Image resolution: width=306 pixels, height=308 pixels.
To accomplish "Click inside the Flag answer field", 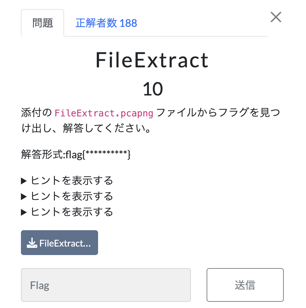I will 106,285.
